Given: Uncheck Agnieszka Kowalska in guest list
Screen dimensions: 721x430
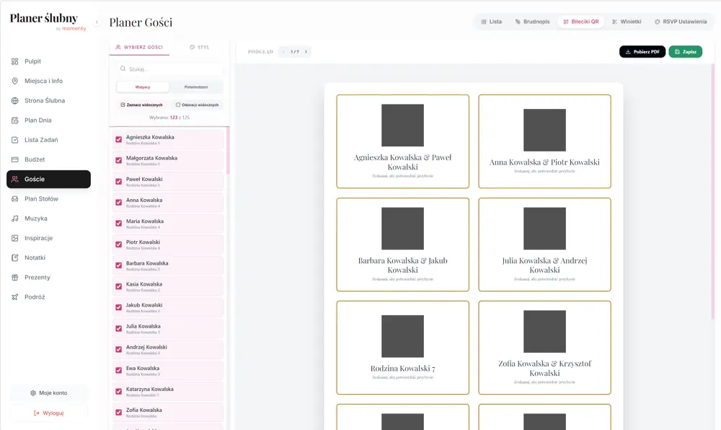Looking at the screenshot, I should 118,141.
